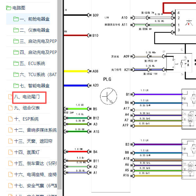
Task: Open 九、组合仪表 document
Action: tap(27, 108)
